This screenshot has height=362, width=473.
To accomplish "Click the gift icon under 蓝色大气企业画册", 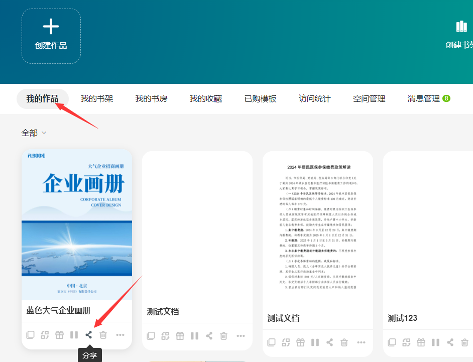I will (x=59, y=335).
